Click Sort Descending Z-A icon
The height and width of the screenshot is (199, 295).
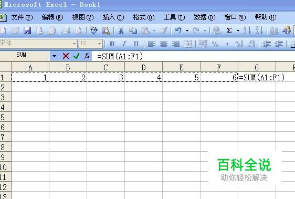(x=259, y=30)
